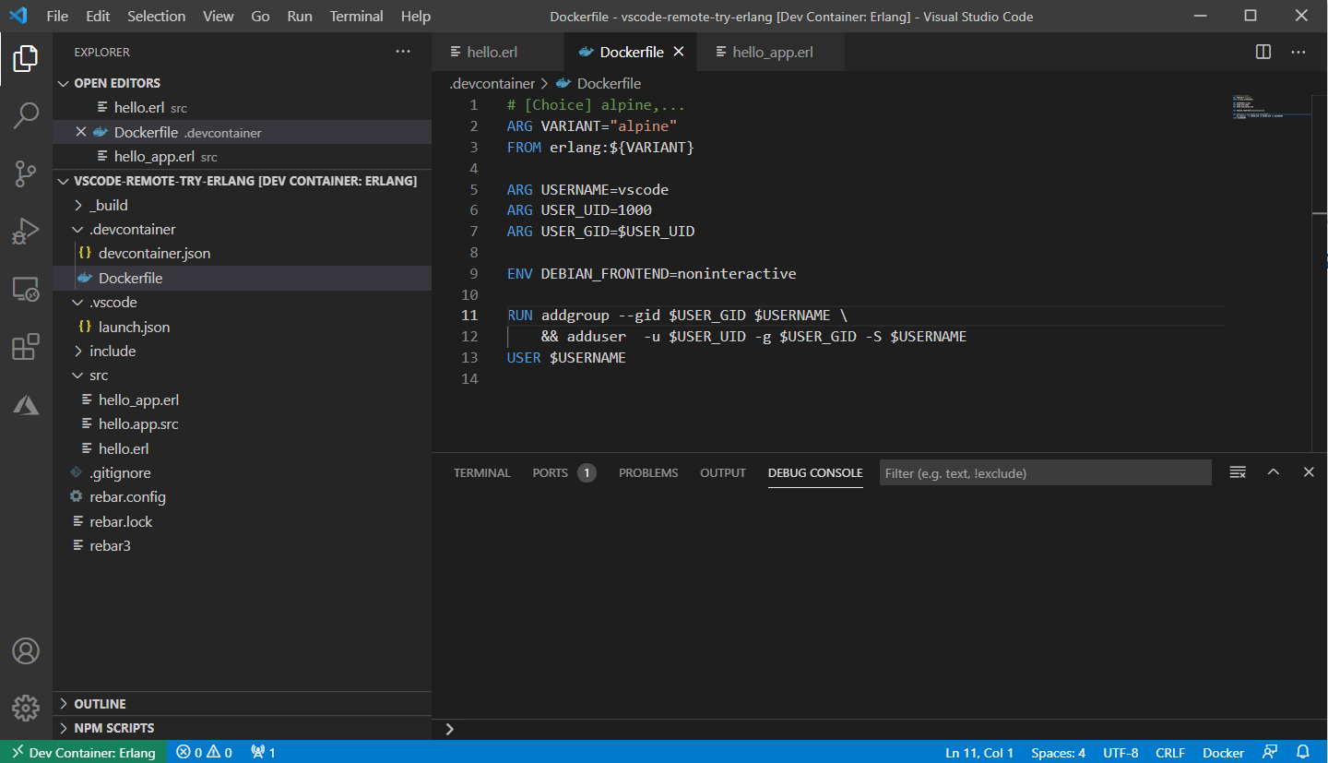Click Explorer more actions ellipsis
This screenshot has height=763, width=1328.
403,52
